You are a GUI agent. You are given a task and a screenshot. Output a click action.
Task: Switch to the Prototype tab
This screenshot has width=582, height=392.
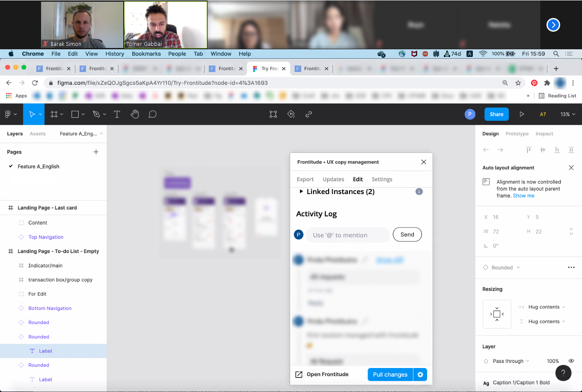(x=517, y=134)
